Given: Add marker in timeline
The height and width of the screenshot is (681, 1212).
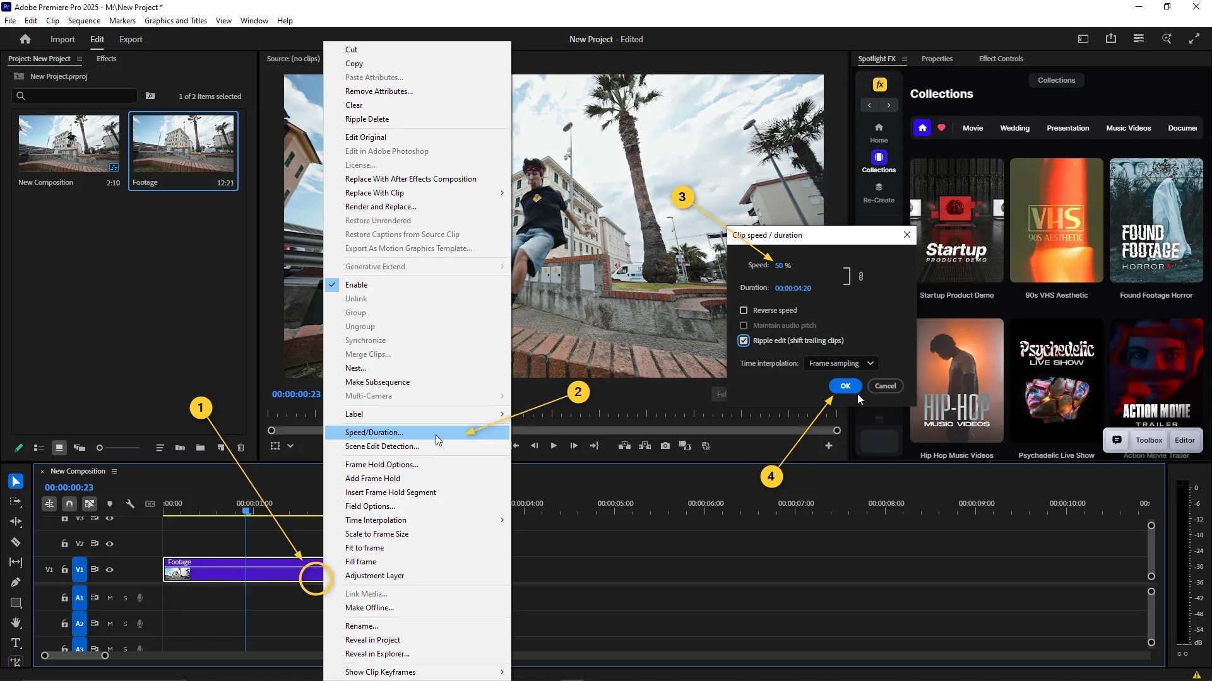Looking at the screenshot, I should pyautogui.click(x=110, y=504).
